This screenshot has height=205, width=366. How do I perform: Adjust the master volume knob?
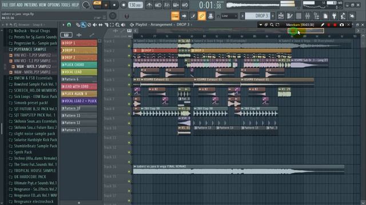pos(86,5)
